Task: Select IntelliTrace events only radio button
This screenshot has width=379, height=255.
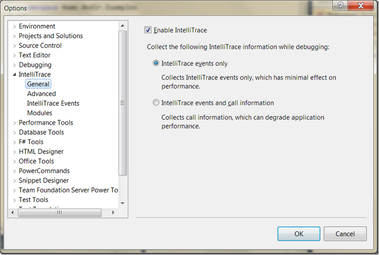Action: 156,63
